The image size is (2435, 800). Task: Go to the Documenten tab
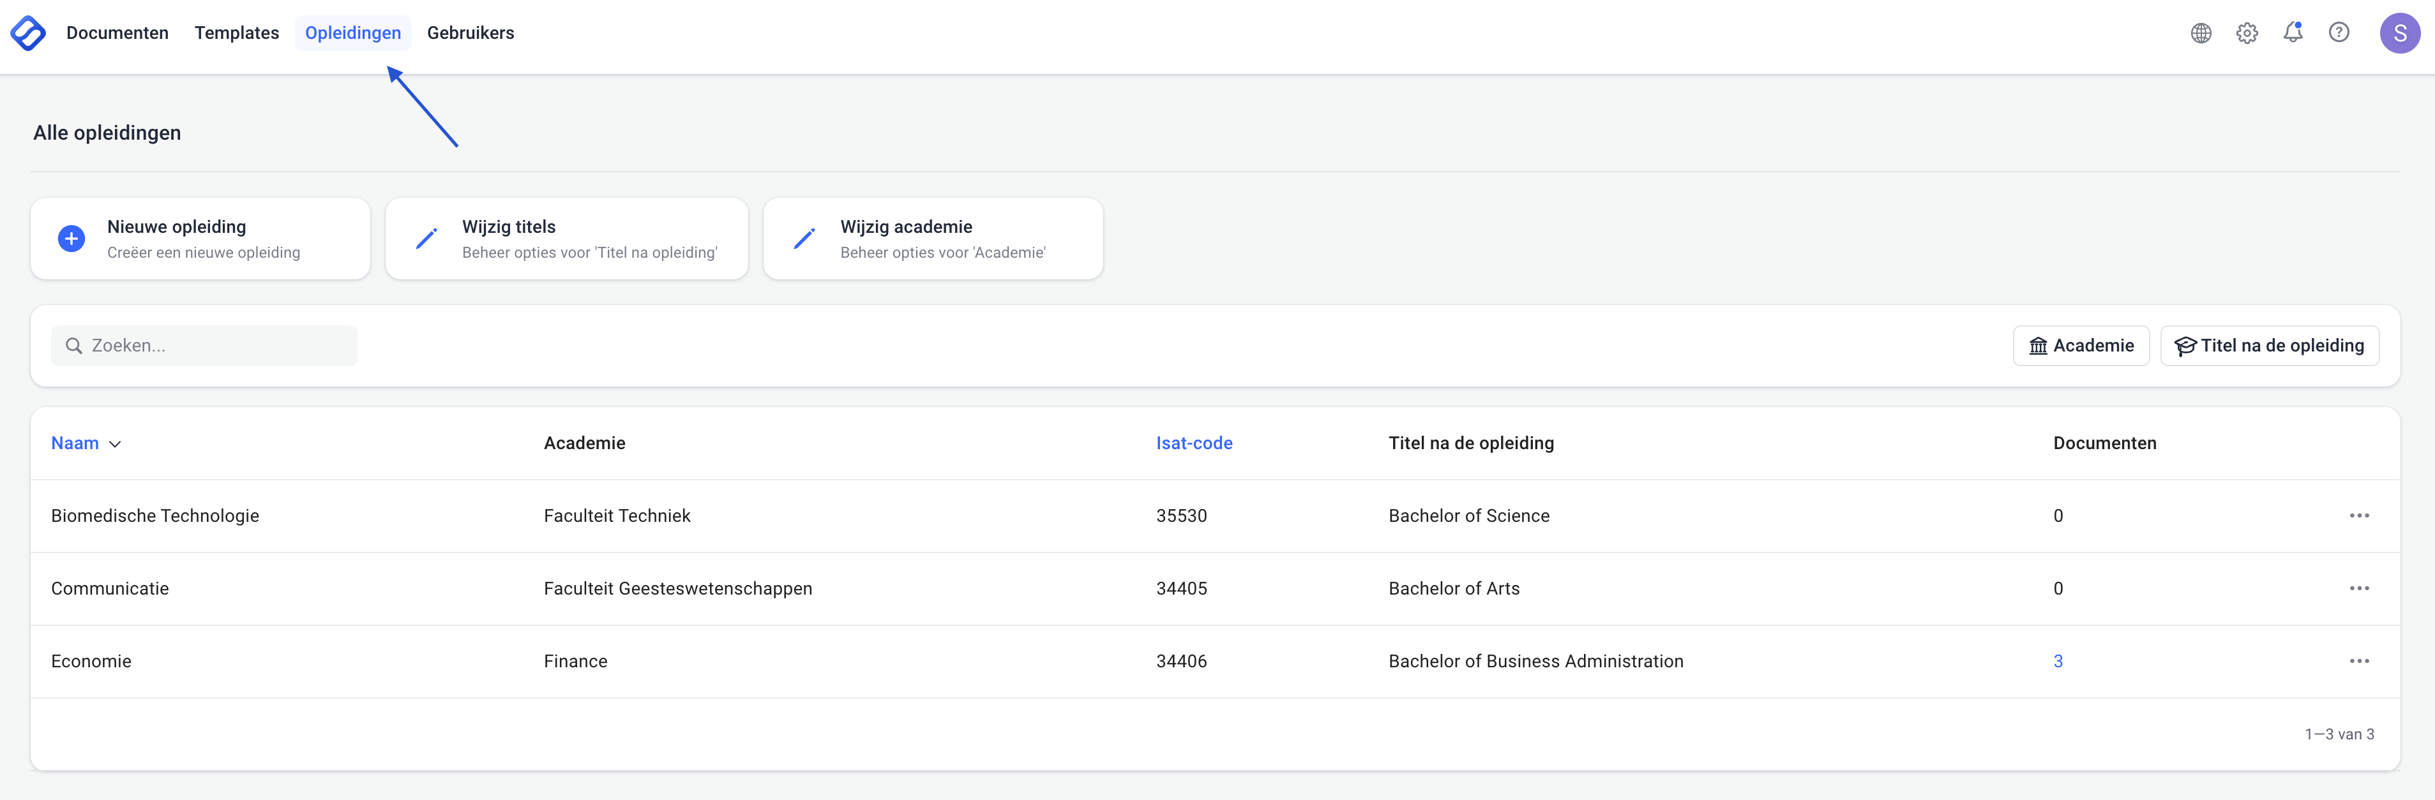pos(117,33)
